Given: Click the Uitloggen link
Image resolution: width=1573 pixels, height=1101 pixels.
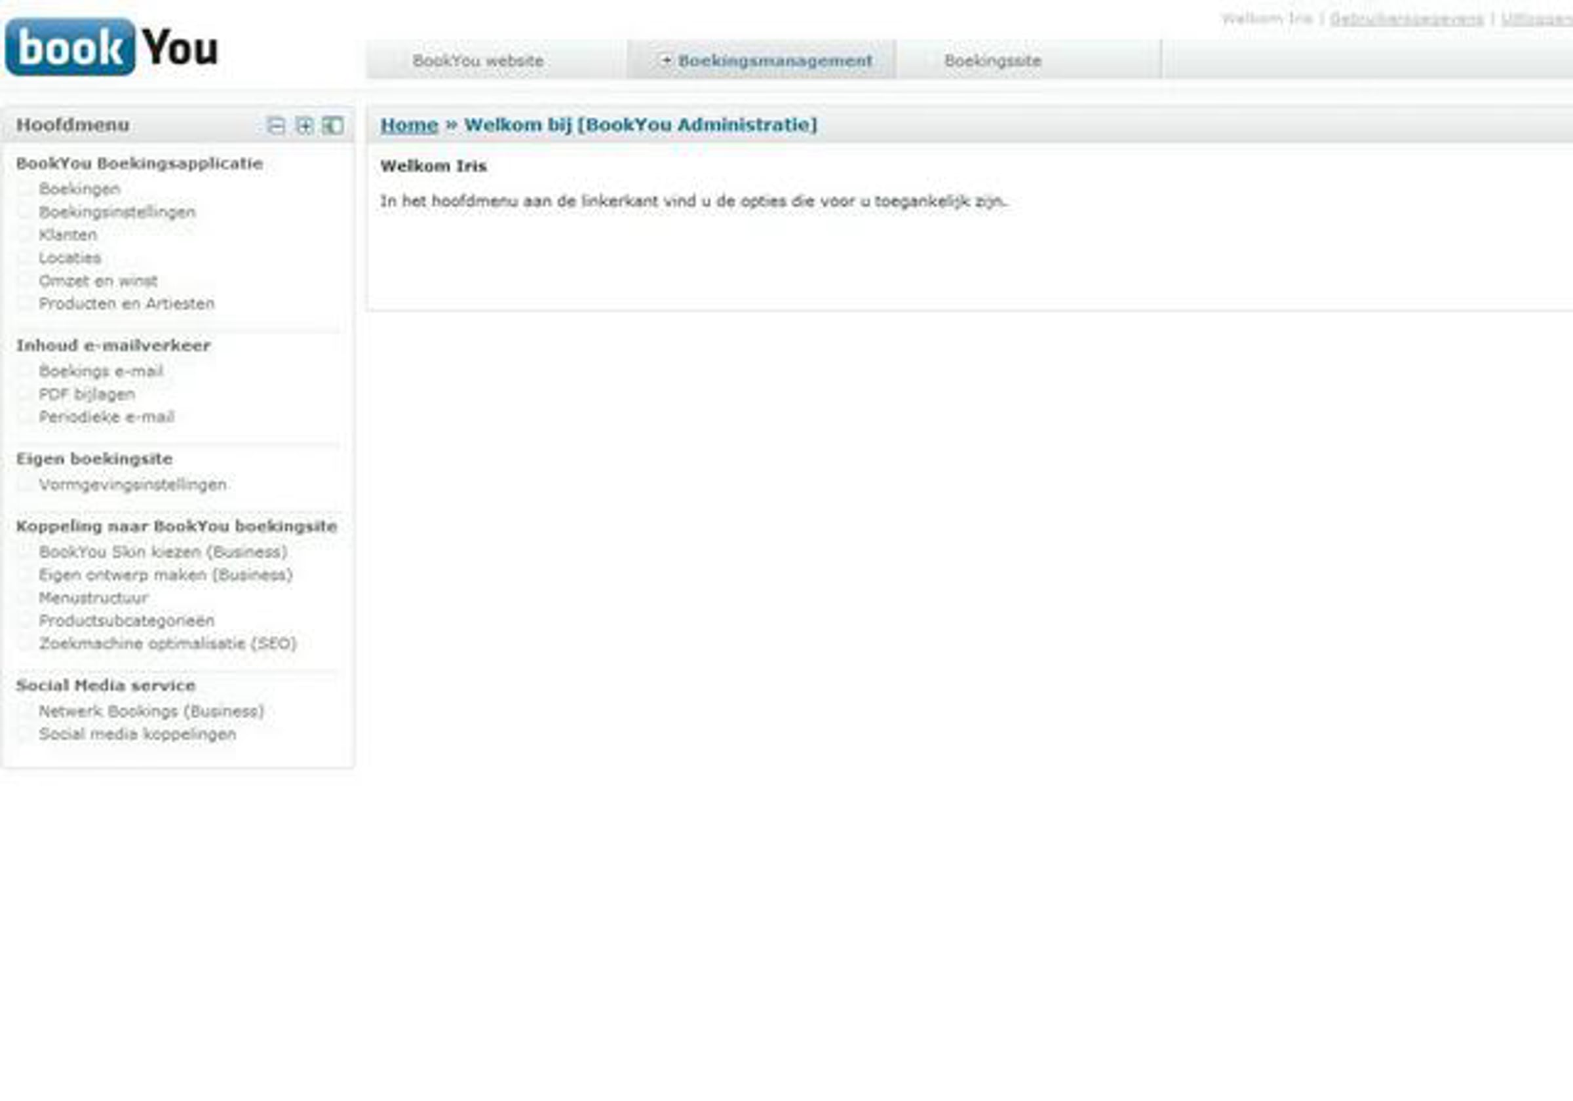Looking at the screenshot, I should tap(1536, 19).
